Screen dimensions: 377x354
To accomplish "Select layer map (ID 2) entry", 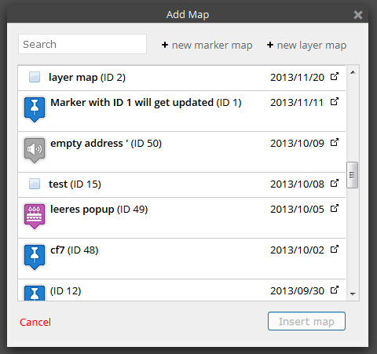I will pyautogui.click(x=182, y=78).
